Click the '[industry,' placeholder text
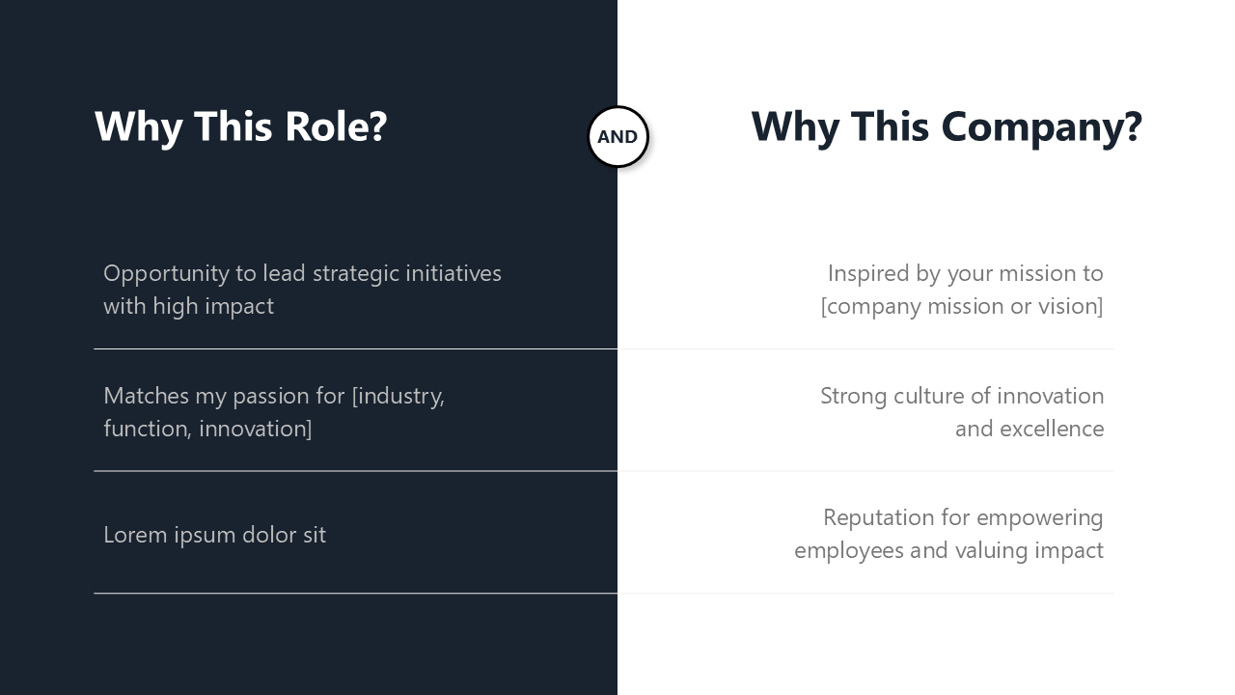 (398, 396)
